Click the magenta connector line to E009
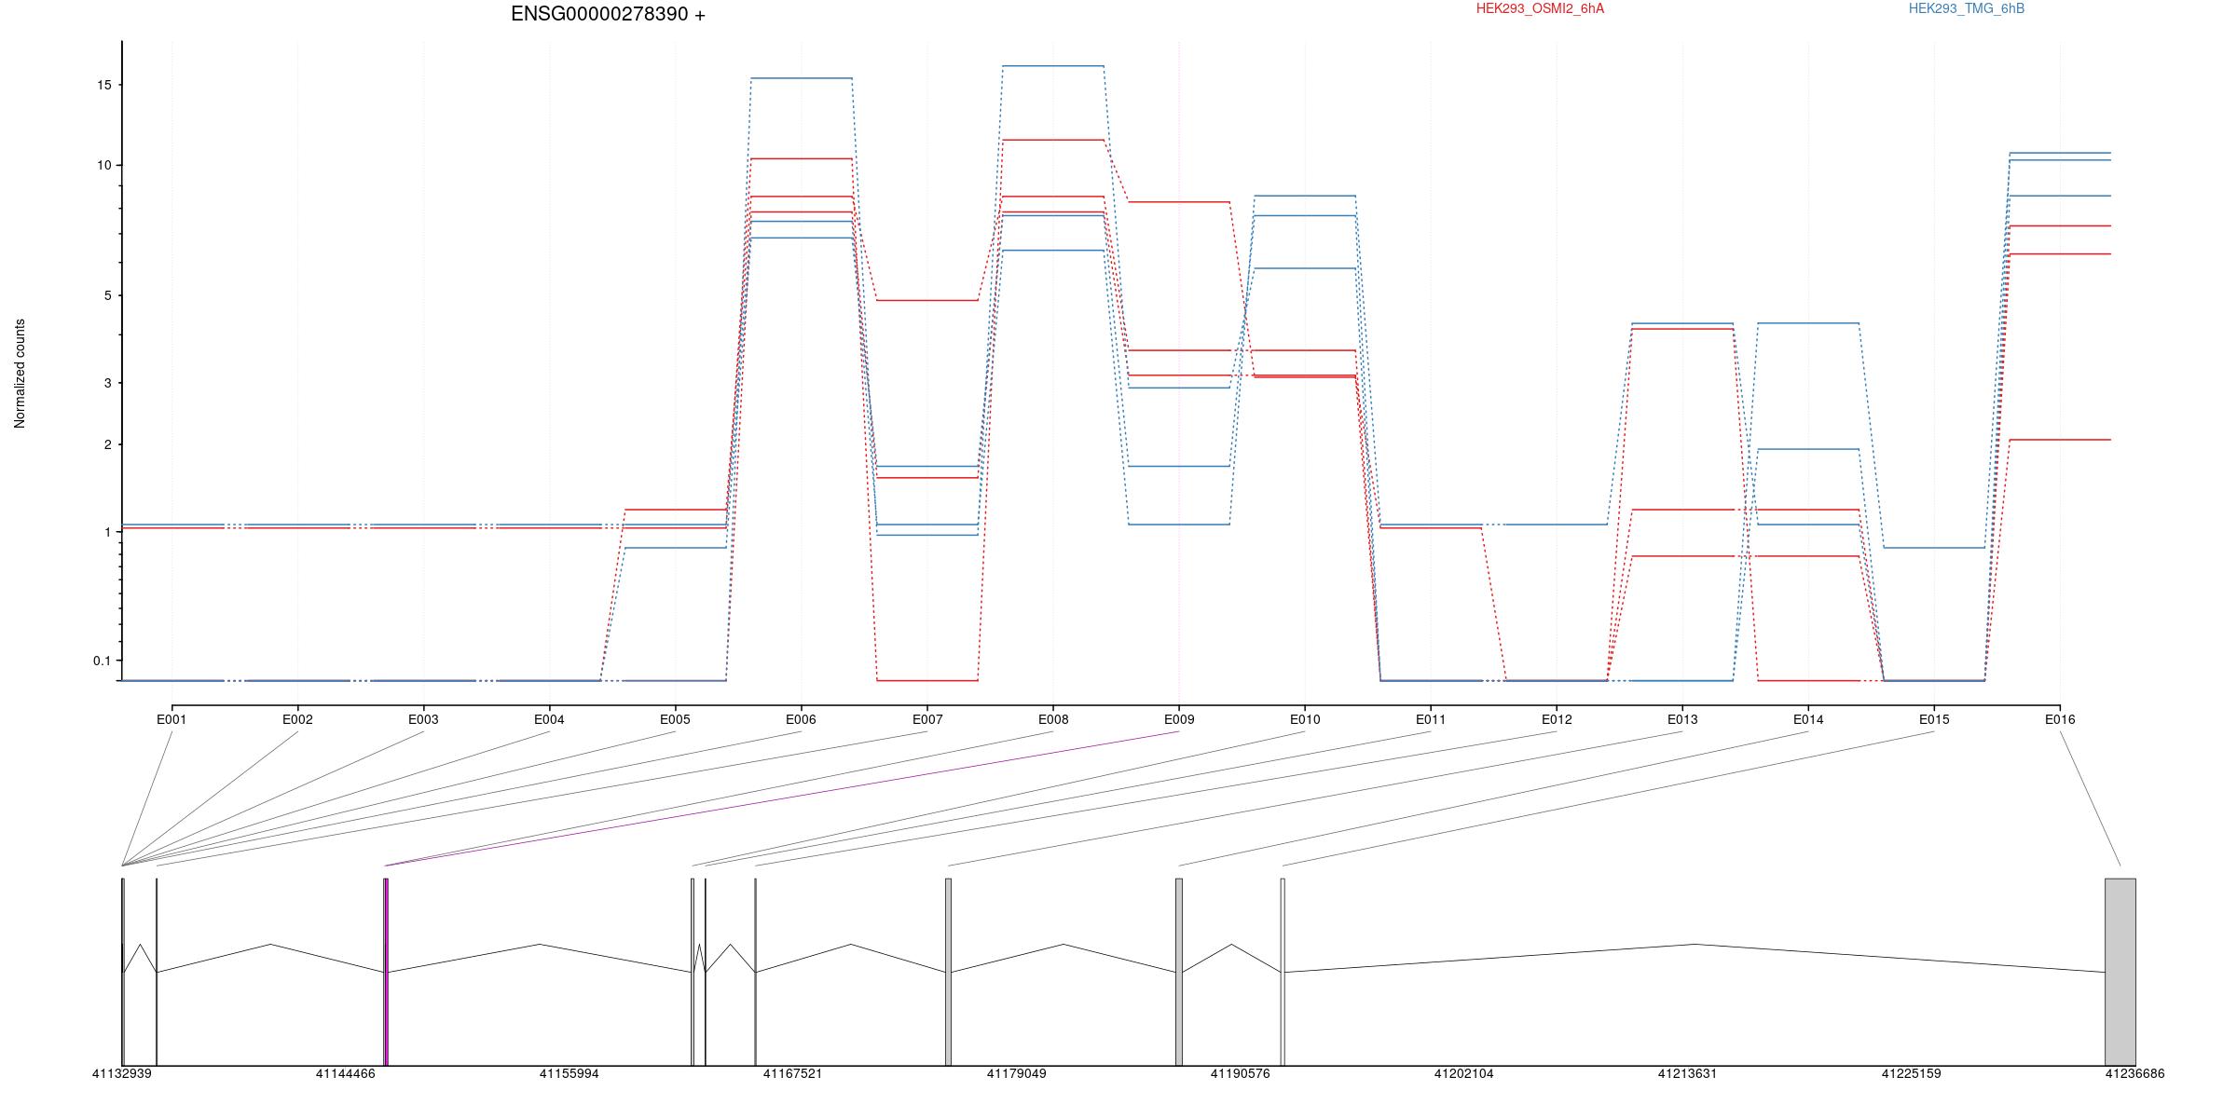The height and width of the screenshot is (1118, 2237). (x=783, y=798)
